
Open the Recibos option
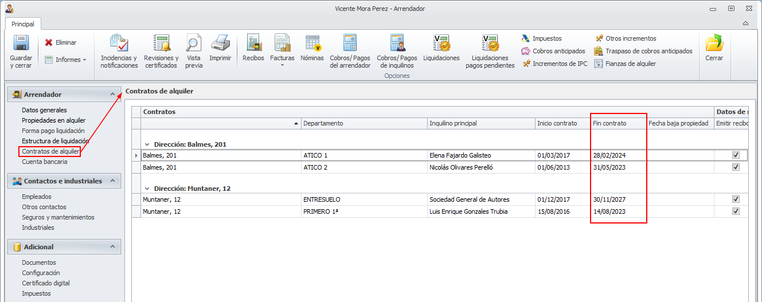pos(253,44)
